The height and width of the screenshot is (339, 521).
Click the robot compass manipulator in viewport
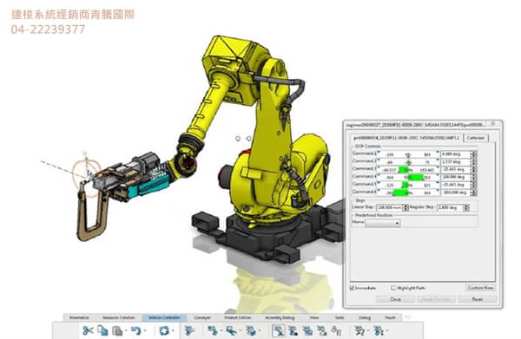86,169
